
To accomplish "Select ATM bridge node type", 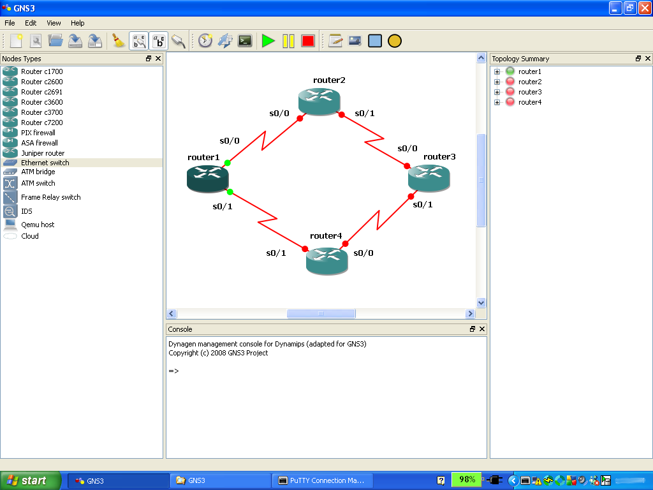I will point(38,172).
